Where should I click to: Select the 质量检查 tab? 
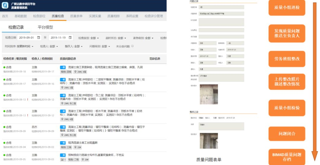(x=58, y=16)
